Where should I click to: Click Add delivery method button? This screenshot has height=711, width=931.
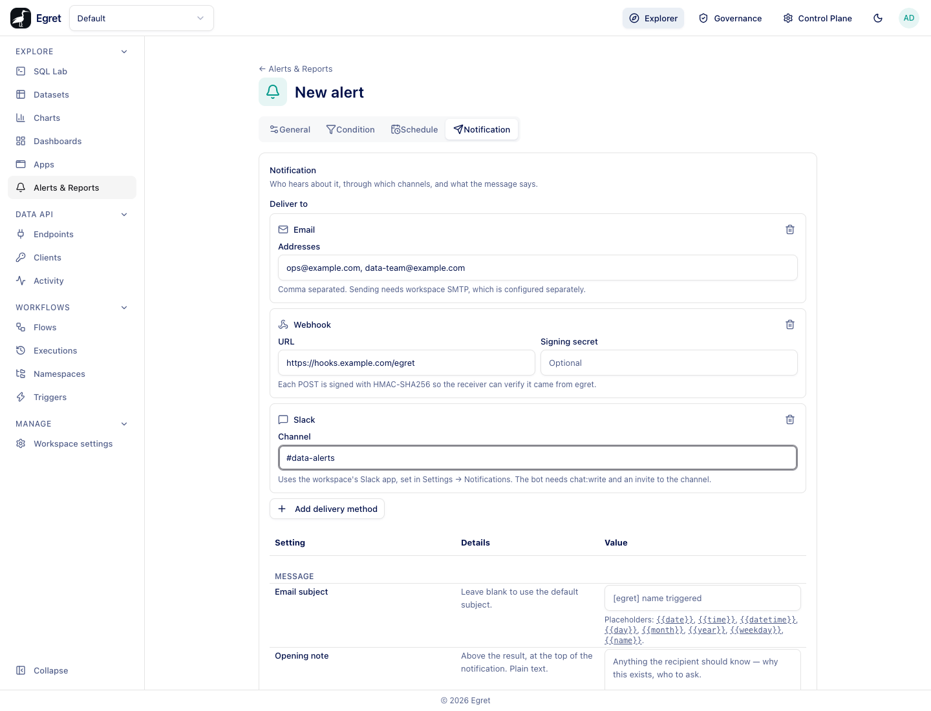pyautogui.click(x=327, y=509)
